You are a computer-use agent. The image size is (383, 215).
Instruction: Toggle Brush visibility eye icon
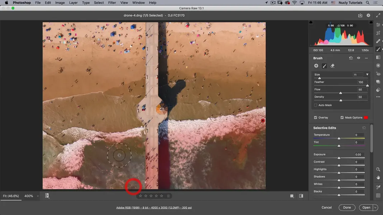[358, 58]
